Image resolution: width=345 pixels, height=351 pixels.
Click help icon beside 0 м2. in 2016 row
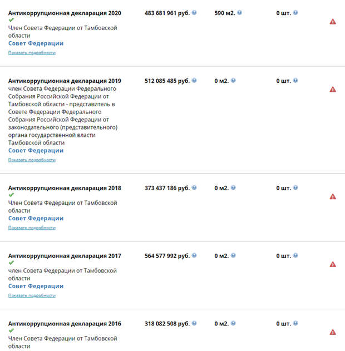click(233, 323)
